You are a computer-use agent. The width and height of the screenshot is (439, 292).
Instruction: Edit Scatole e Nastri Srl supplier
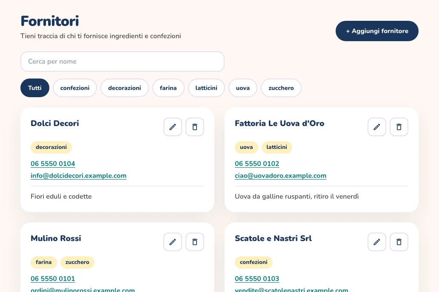pos(376,242)
